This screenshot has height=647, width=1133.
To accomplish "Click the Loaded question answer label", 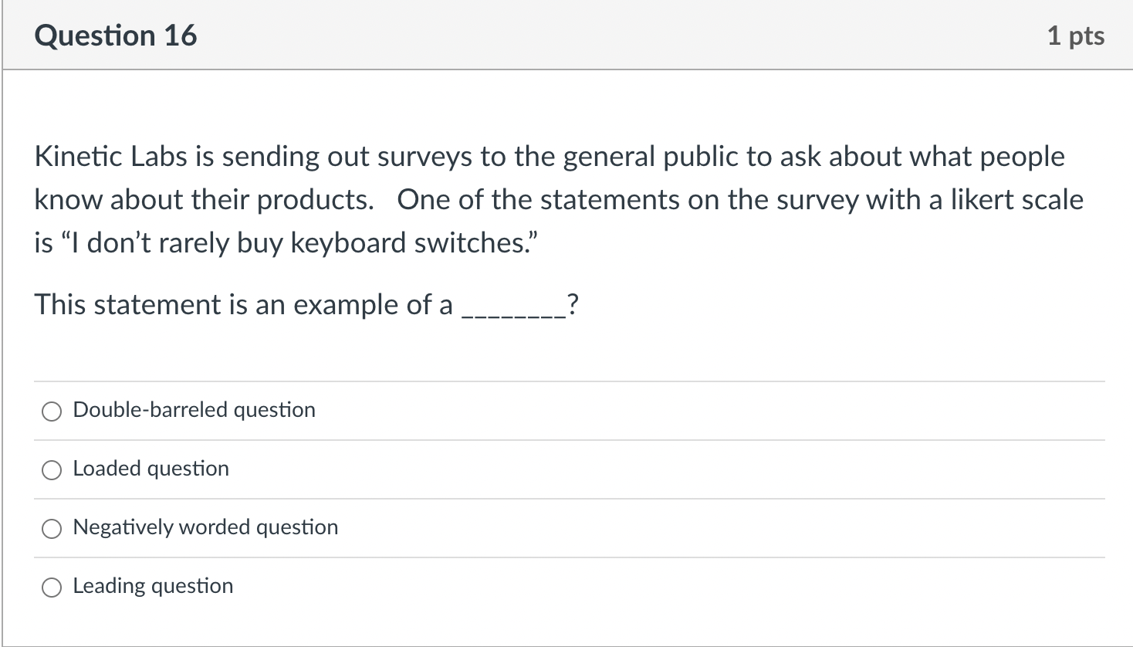I will (151, 468).
